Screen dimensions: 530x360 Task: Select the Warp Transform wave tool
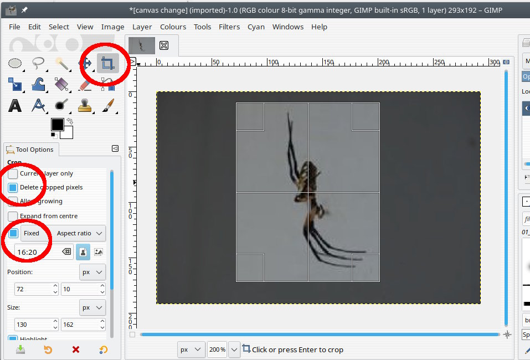tap(38, 84)
